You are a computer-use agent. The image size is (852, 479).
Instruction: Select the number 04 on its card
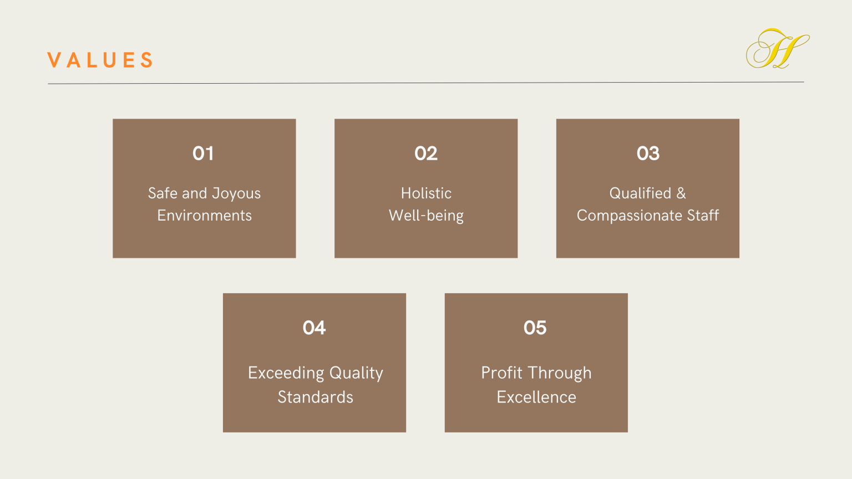point(314,328)
